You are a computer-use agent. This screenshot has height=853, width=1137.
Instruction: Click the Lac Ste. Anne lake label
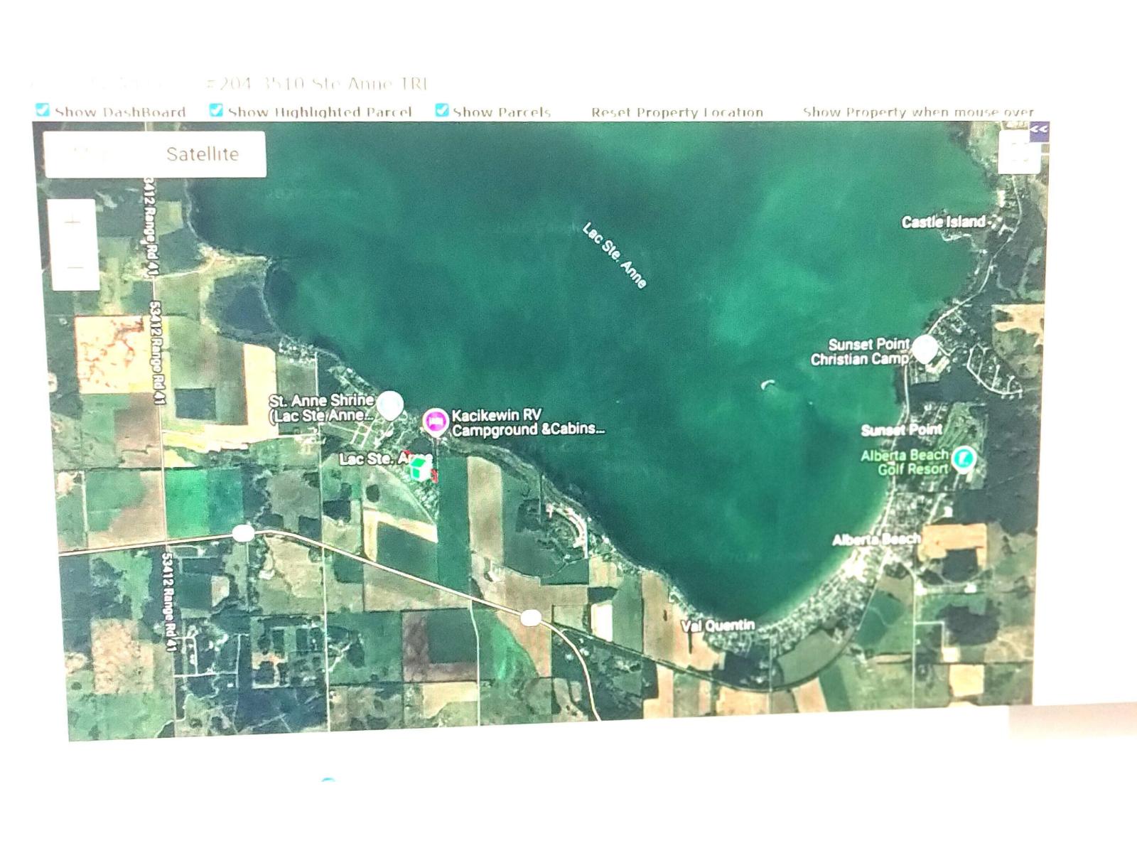[614, 256]
